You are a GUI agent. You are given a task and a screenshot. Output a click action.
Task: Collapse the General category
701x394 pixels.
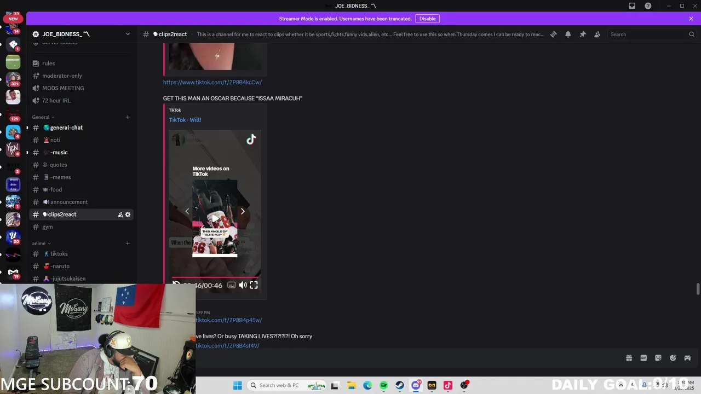click(x=43, y=117)
